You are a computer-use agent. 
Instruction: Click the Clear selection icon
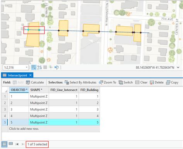[137, 82]
